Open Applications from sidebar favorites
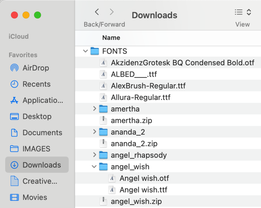This screenshot has width=261, height=208. click(42, 100)
